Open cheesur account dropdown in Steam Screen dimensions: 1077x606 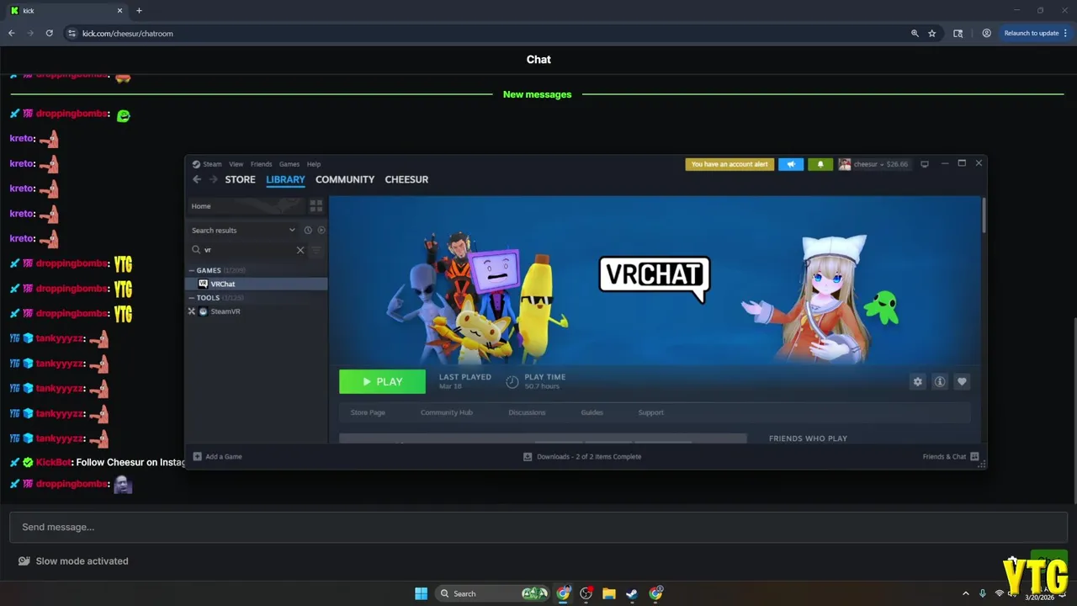pos(874,164)
